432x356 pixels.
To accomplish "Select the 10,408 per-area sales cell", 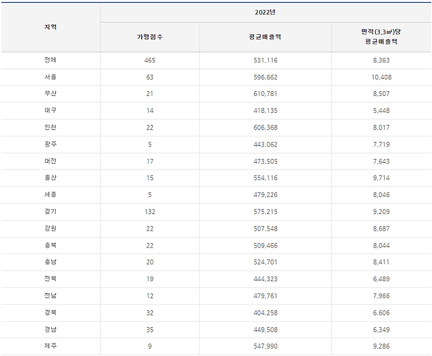I will [381, 77].
